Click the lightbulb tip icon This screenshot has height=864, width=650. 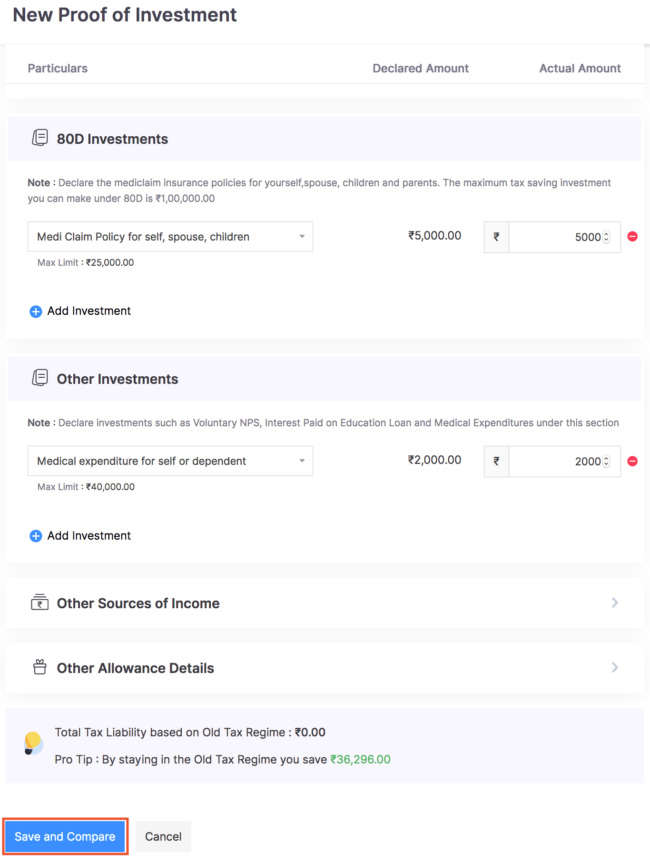33,743
